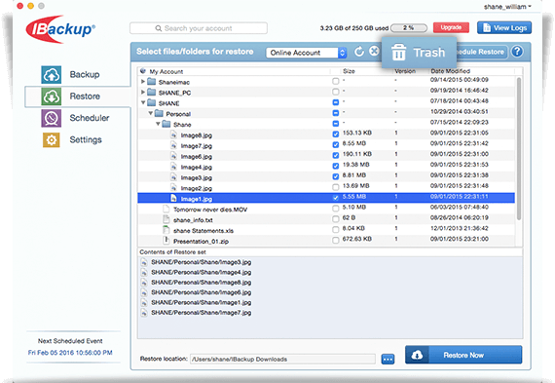Select the Restore cloud icon in the sidebar
The width and height of the screenshot is (555, 383).
click(x=52, y=96)
